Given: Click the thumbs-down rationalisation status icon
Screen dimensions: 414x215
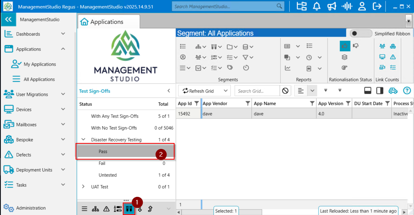Looking at the screenshot, I should pos(356,46).
